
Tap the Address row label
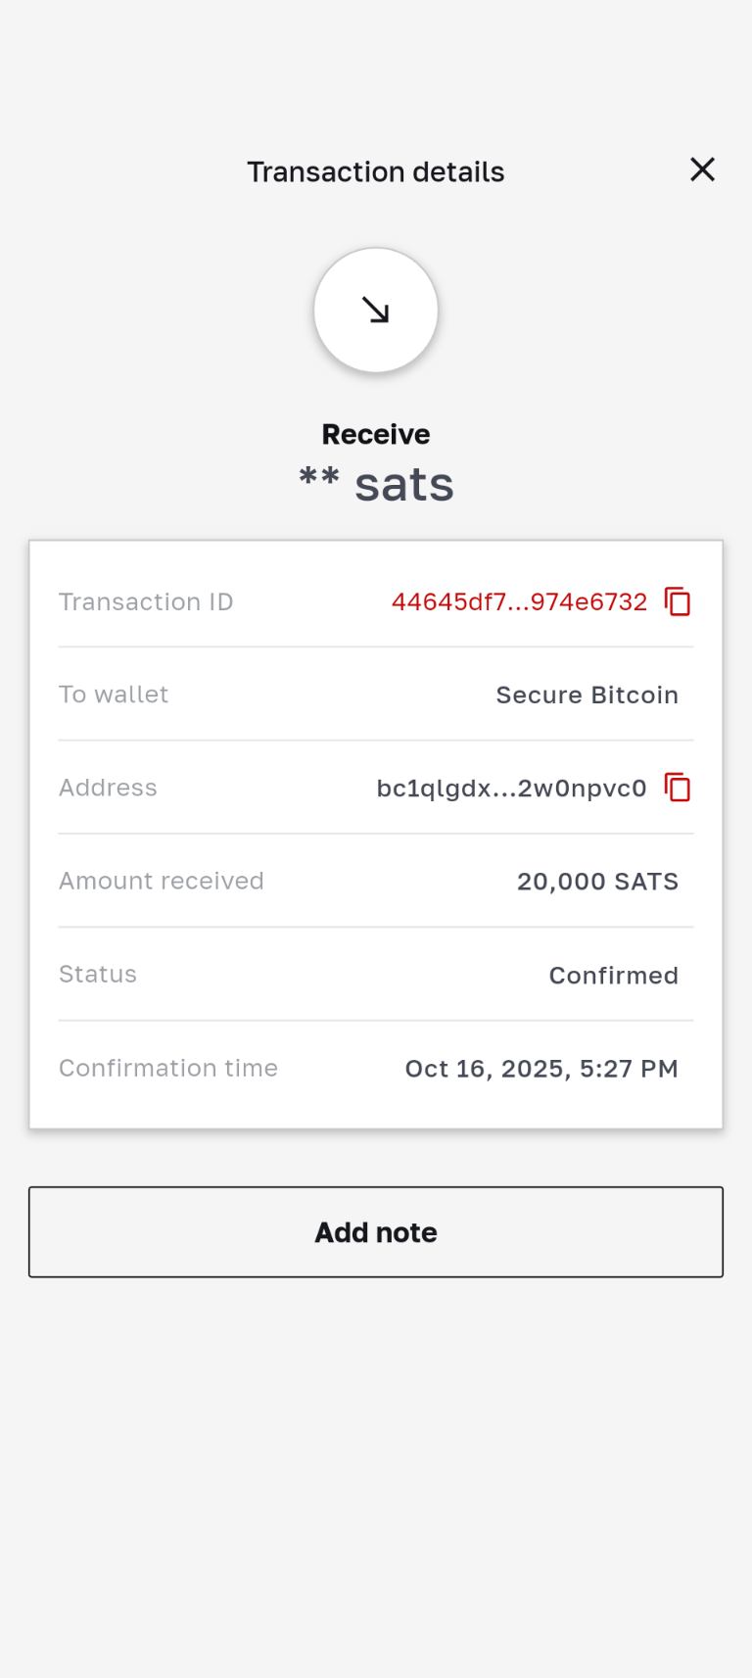[108, 789]
